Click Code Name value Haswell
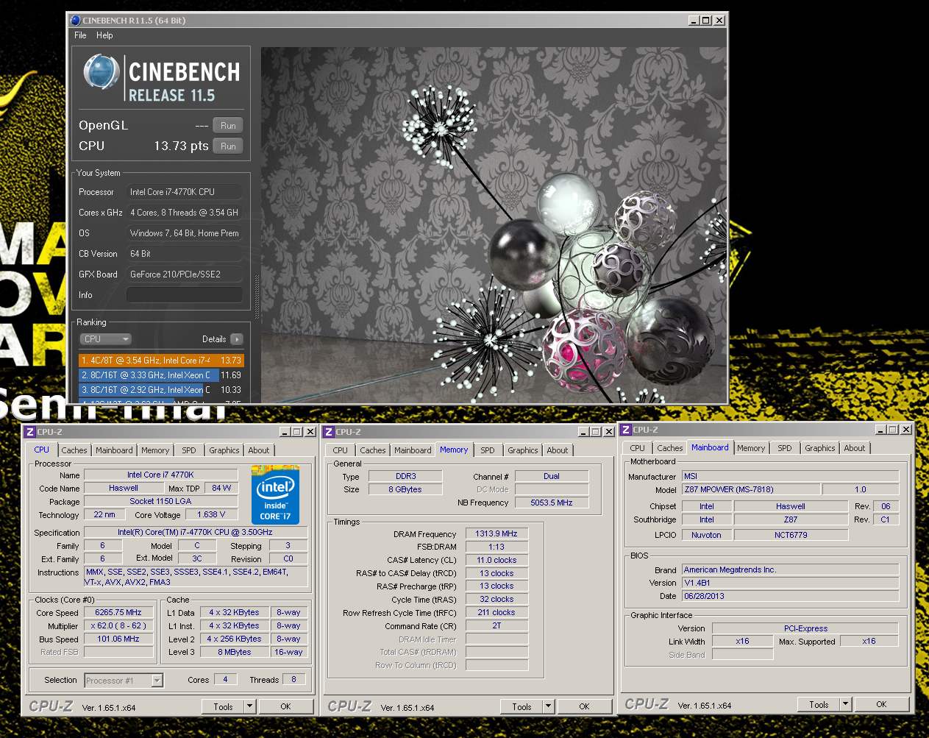Image resolution: width=929 pixels, height=738 pixels. point(124,489)
